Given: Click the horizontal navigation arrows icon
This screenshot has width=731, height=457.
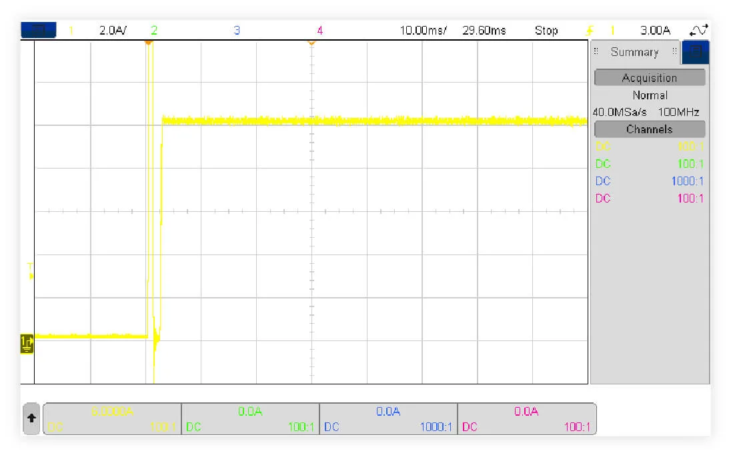Looking at the screenshot, I should pyautogui.click(x=698, y=30).
